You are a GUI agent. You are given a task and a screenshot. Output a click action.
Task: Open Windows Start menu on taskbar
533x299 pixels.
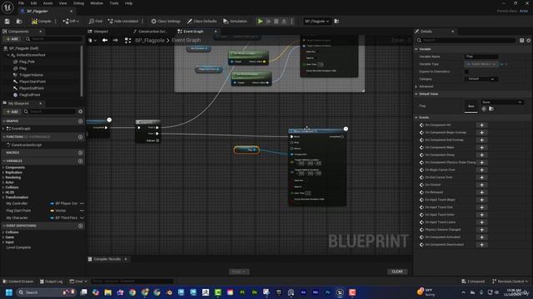[x=9, y=292]
